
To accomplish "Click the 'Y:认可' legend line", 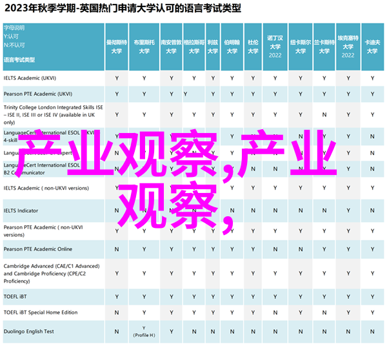I will pyautogui.click(x=11, y=36).
